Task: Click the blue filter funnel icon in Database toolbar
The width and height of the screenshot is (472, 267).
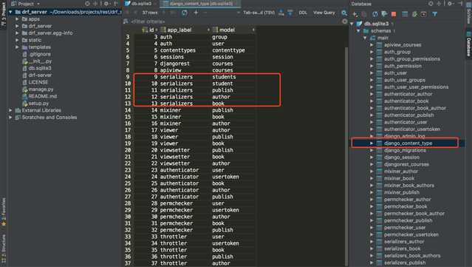Action: 434,14
